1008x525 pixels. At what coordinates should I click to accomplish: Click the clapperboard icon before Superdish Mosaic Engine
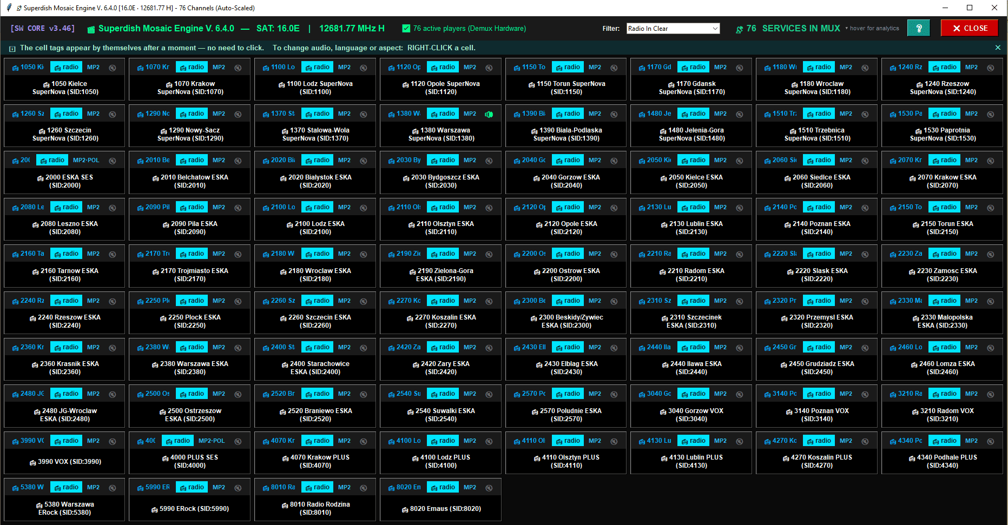point(91,29)
